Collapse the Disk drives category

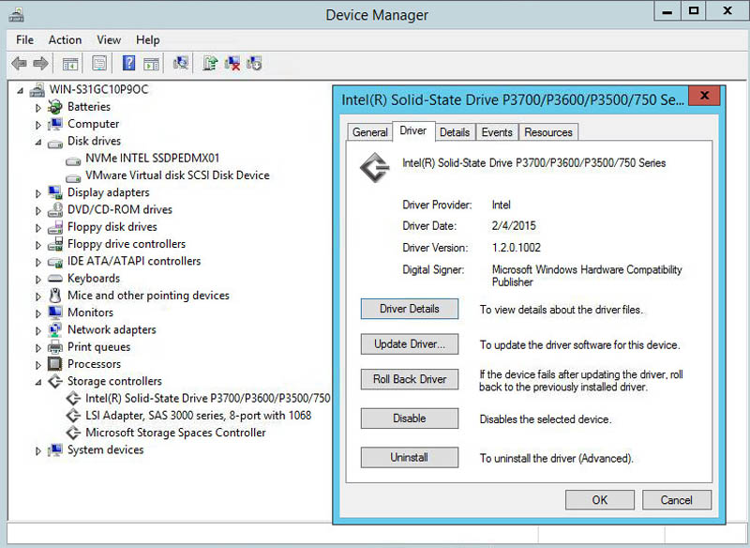(38, 142)
